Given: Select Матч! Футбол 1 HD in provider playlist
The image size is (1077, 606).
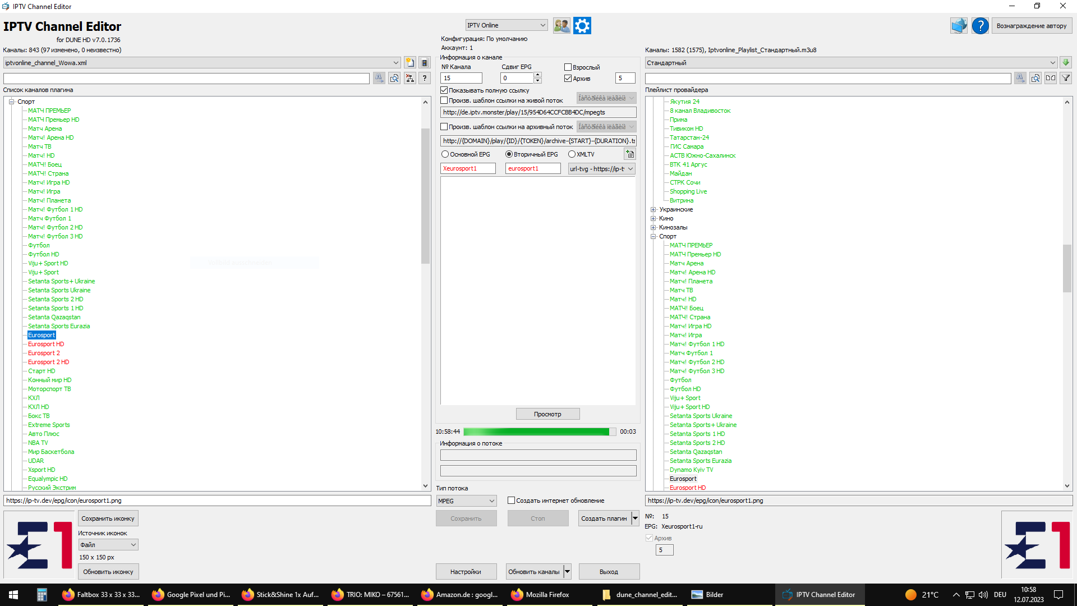Looking at the screenshot, I should click(697, 345).
